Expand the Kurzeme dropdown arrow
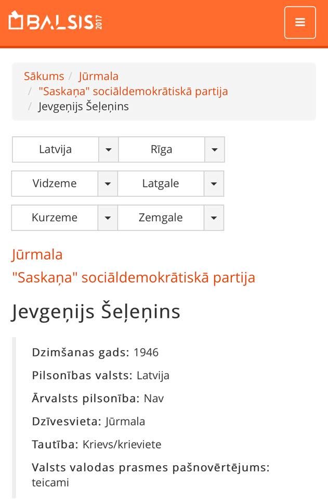This screenshot has width=328, height=499. [x=108, y=217]
